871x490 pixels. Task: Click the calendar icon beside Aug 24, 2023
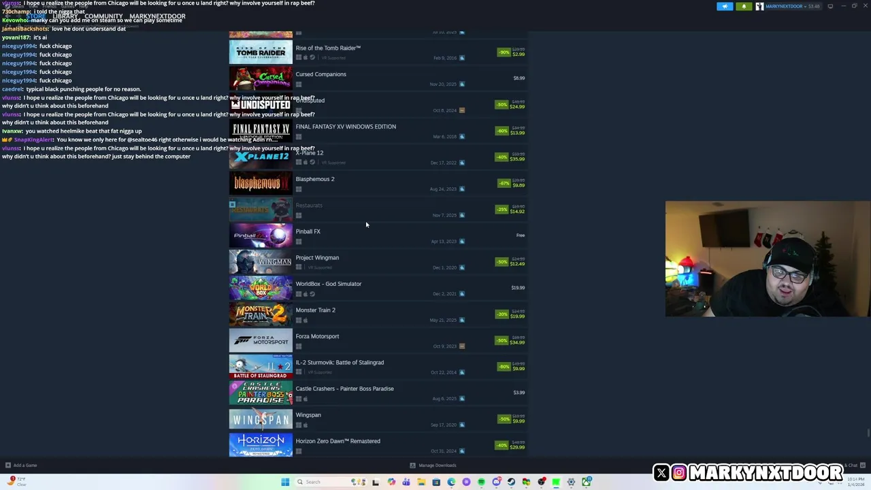[x=461, y=189]
